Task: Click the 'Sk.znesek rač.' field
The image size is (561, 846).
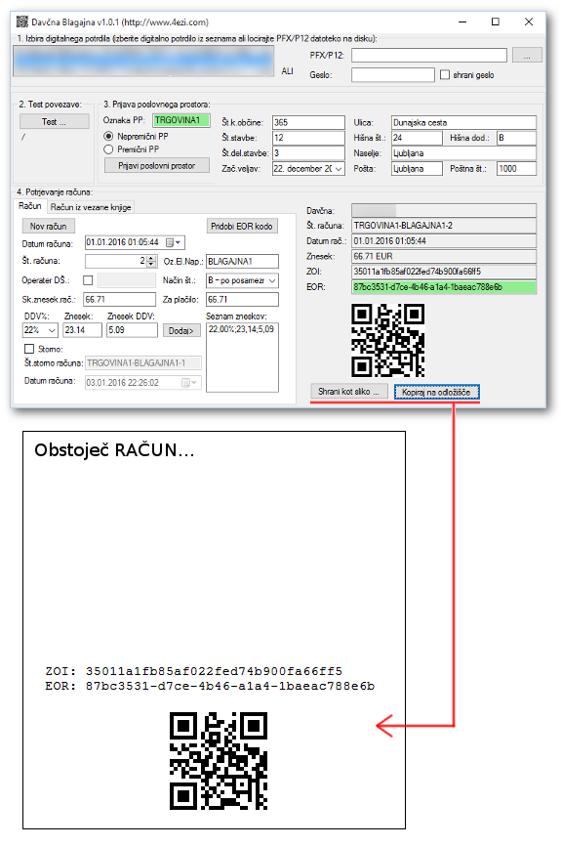Action: pos(120,299)
